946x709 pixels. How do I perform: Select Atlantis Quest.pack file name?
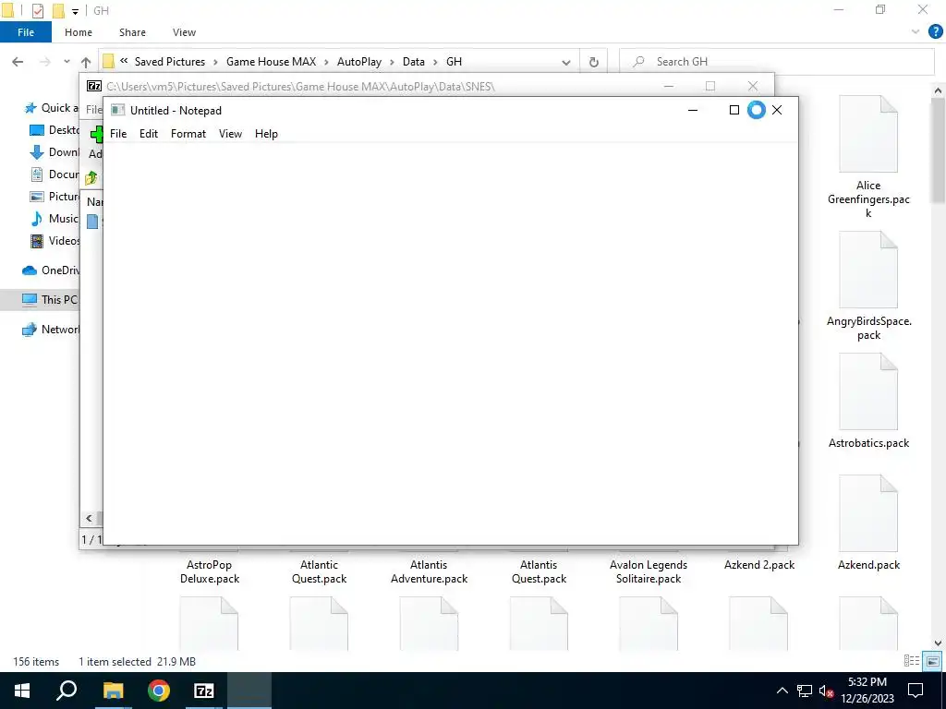pos(539,571)
